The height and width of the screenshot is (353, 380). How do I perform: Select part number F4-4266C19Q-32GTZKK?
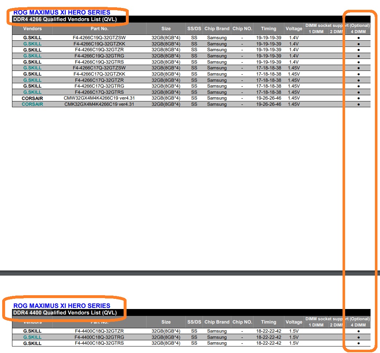pyautogui.click(x=99, y=44)
